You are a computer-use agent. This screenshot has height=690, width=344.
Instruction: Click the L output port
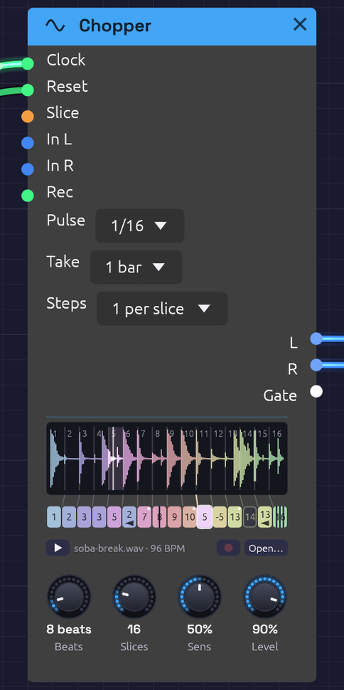point(316,339)
